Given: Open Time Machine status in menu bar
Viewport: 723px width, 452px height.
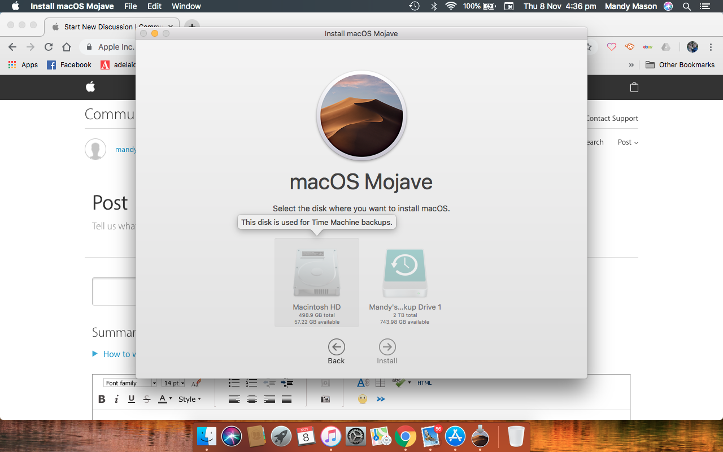Looking at the screenshot, I should point(414,6).
